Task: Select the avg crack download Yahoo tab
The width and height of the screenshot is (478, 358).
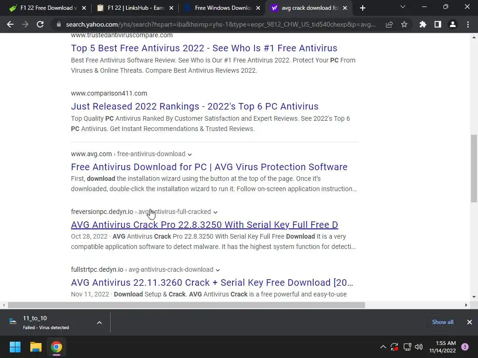Action: click(308, 8)
